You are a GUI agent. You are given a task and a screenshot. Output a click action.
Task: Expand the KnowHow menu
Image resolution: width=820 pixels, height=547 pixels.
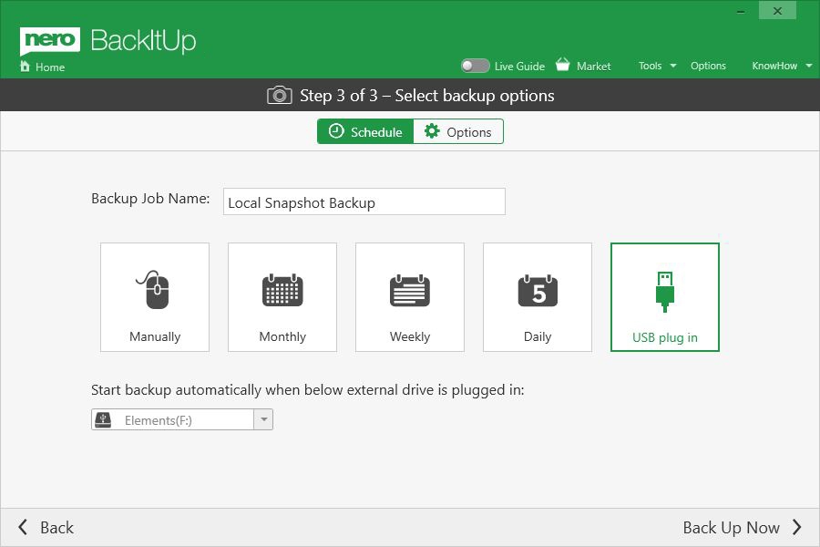click(782, 66)
